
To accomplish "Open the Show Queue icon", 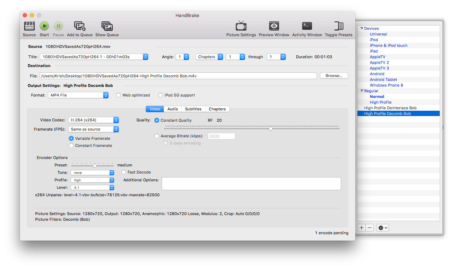I will (x=107, y=26).
